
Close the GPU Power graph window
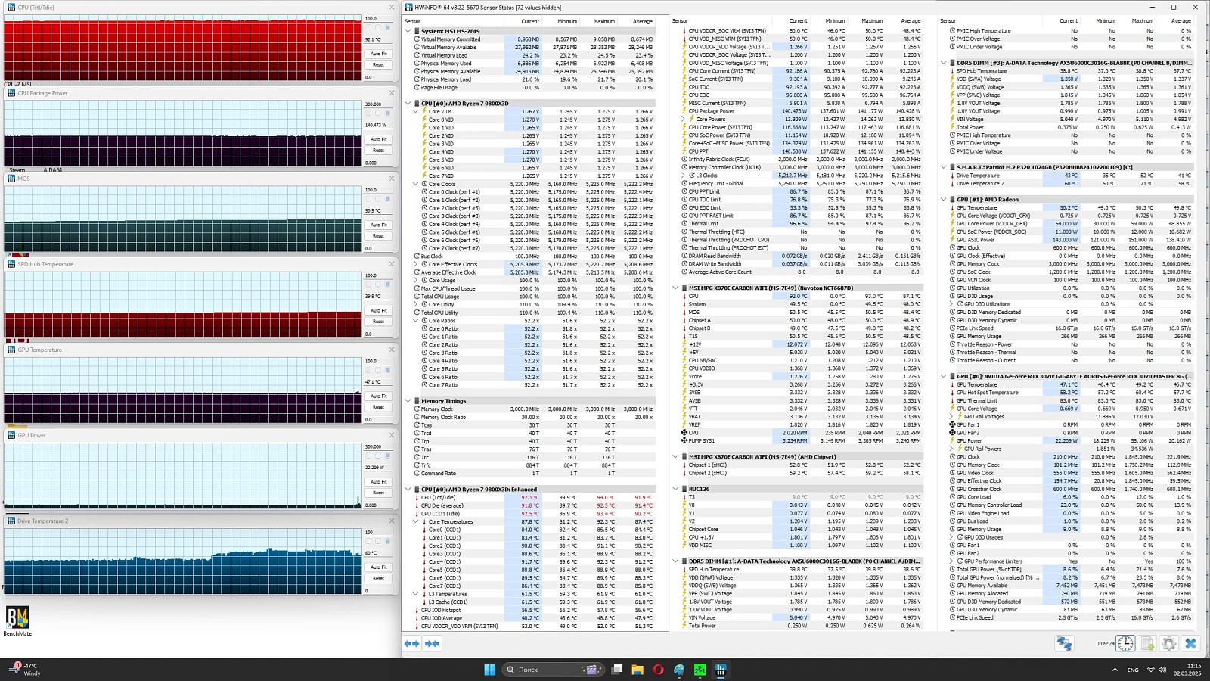pyautogui.click(x=392, y=435)
